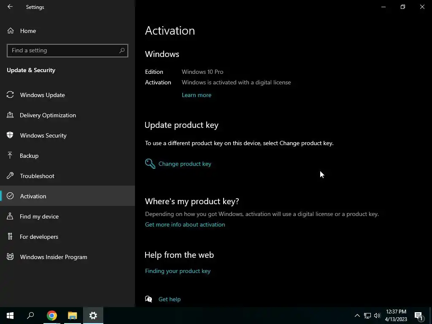Viewport: 432px width, 324px height.
Task: Open the Action Center notifications
Action: click(418, 316)
